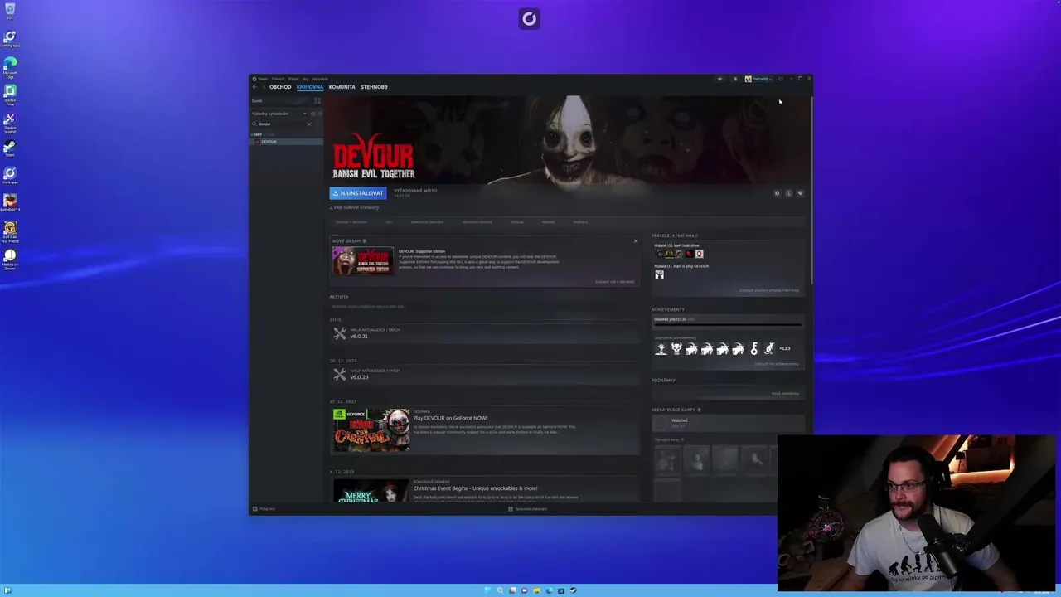Image resolution: width=1061 pixels, height=597 pixels.
Task: Click the Přidat hru add game button
Action: (x=264, y=509)
